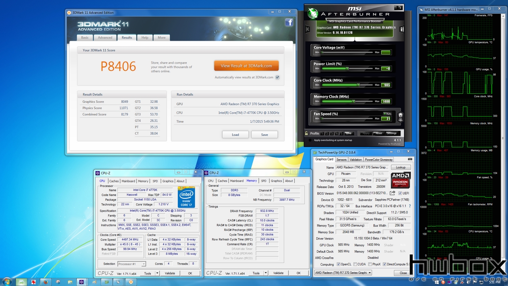Image resolution: width=508 pixels, height=286 pixels.
Task: Click the GPU-Z screenshot camera icon
Action: click(x=410, y=159)
